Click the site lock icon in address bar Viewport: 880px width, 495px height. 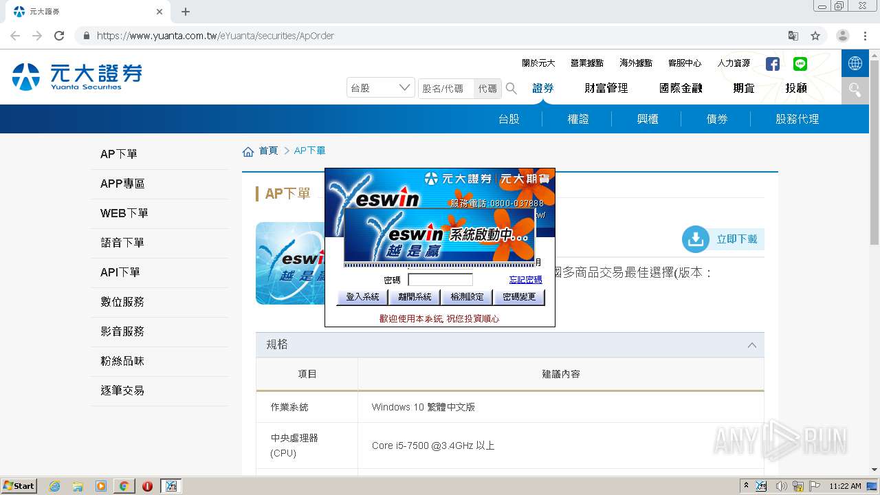pos(86,36)
